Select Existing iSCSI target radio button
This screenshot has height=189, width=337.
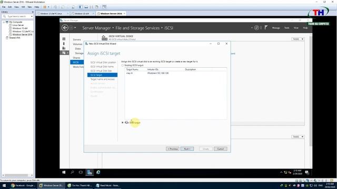(123, 65)
